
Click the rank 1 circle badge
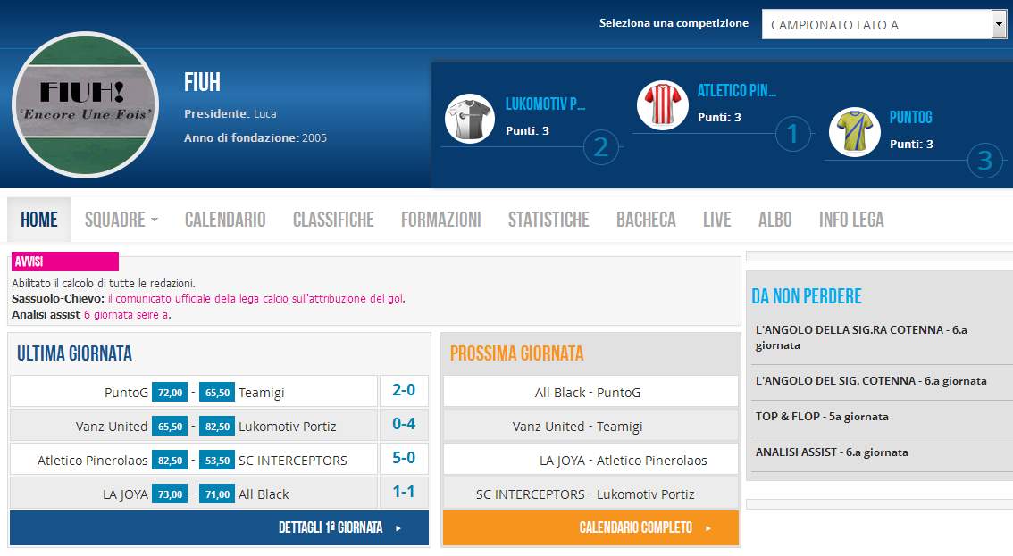click(x=792, y=135)
